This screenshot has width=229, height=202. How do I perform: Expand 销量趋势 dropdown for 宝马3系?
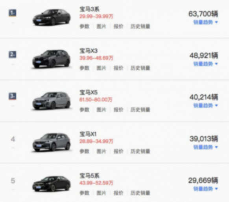[206, 22]
